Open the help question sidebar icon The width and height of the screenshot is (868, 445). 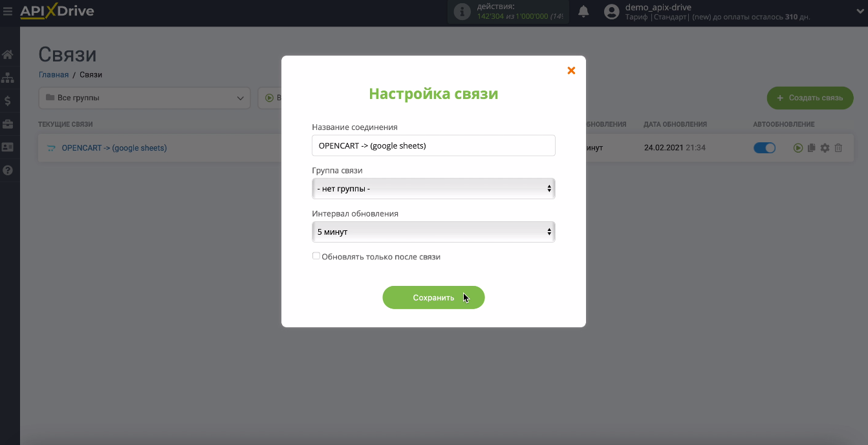tap(8, 171)
